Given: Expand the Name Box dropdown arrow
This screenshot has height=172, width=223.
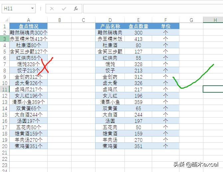Looking at the screenshot, I should (32, 9).
